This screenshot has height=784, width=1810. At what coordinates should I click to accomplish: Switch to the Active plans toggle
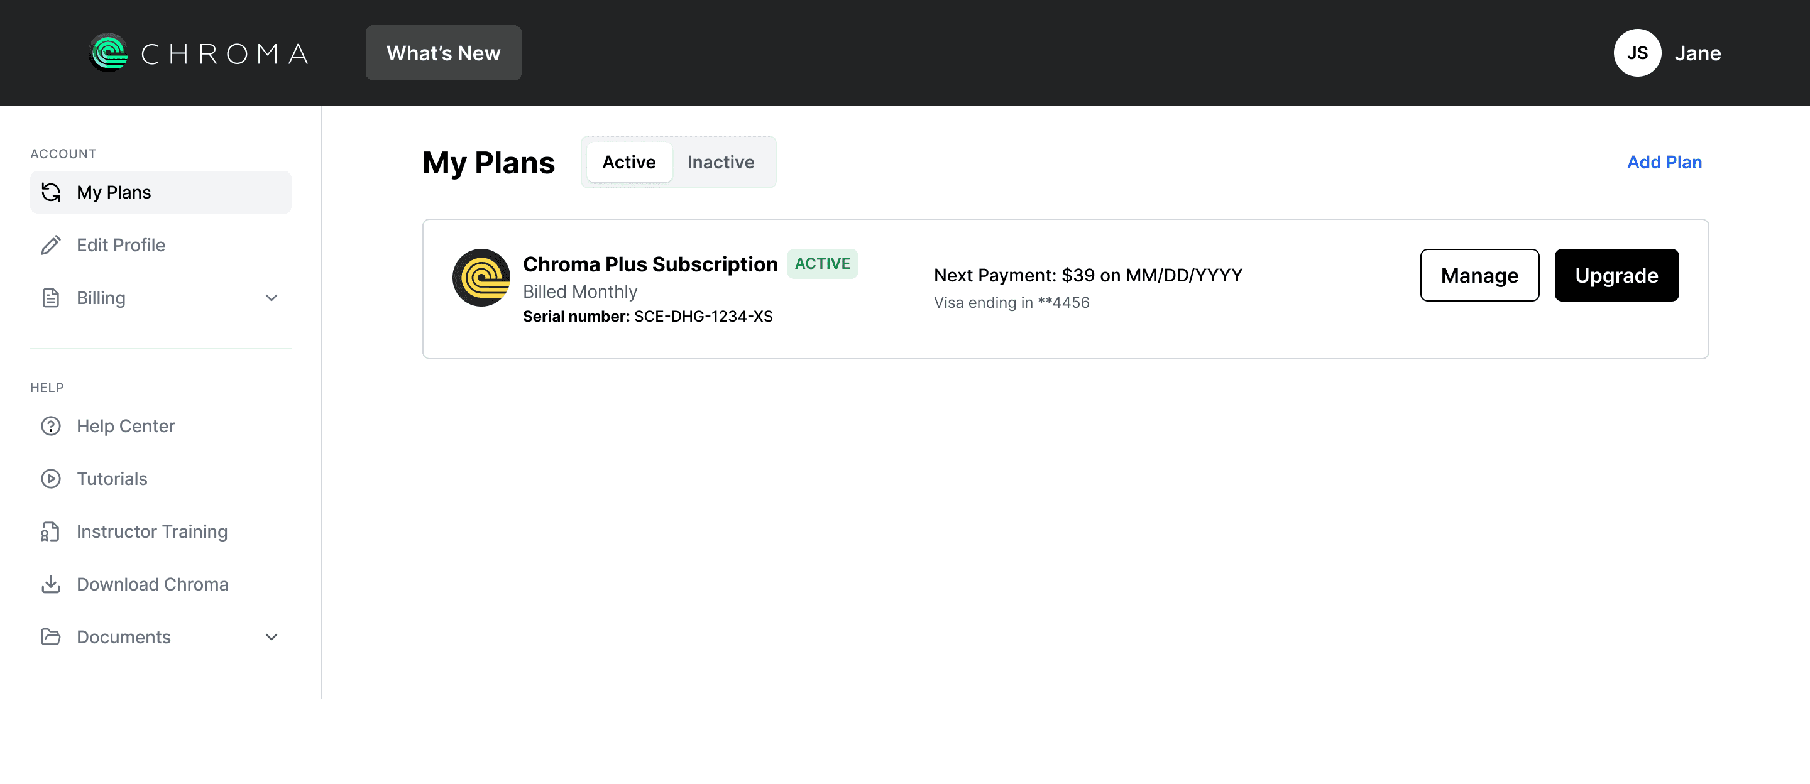pos(629,162)
